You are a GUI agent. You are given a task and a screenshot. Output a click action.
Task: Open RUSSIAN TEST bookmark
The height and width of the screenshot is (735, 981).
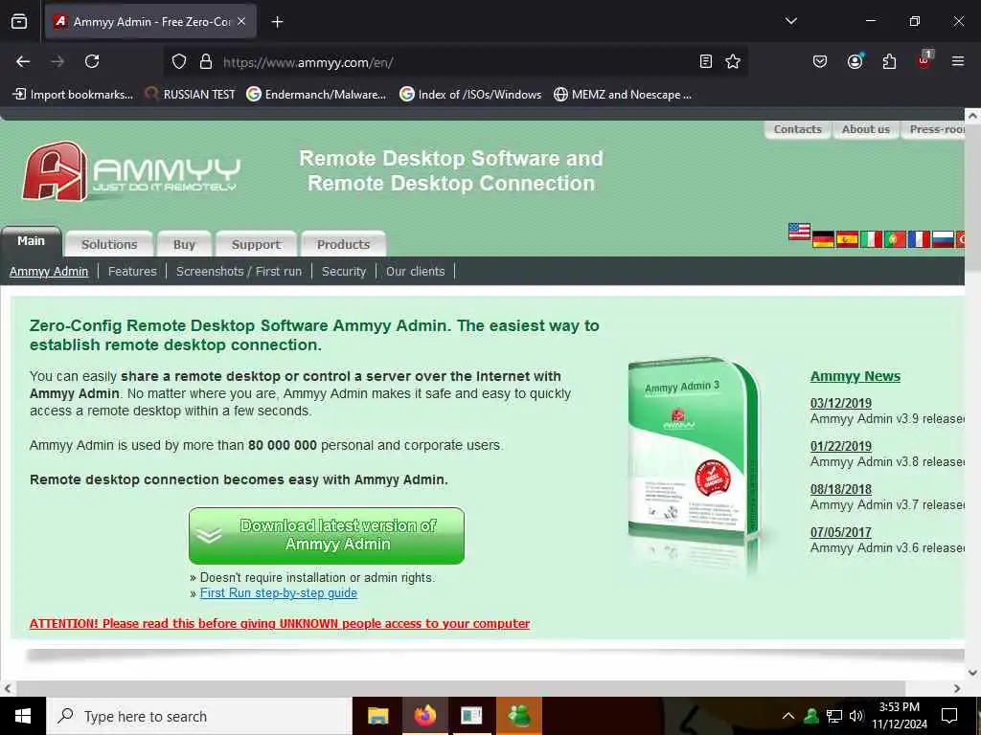pyautogui.click(x=191, y=95)
